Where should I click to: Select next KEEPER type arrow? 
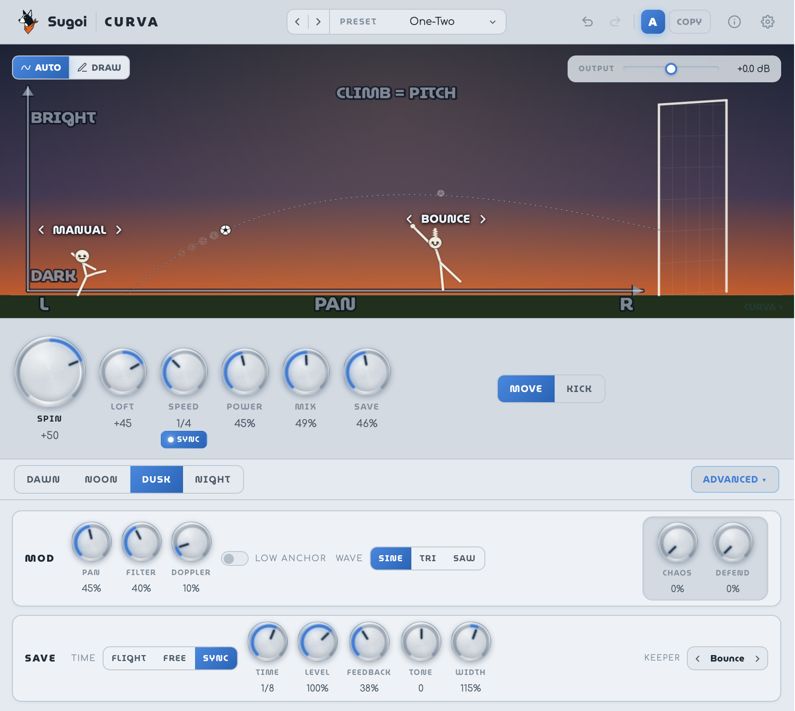click(757, 659)
